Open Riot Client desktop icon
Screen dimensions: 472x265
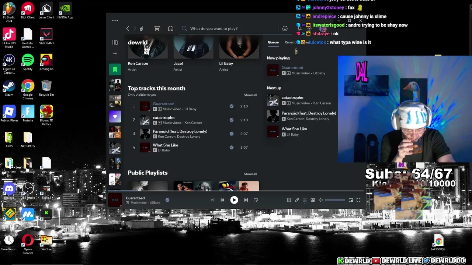[x=28, y=11]
